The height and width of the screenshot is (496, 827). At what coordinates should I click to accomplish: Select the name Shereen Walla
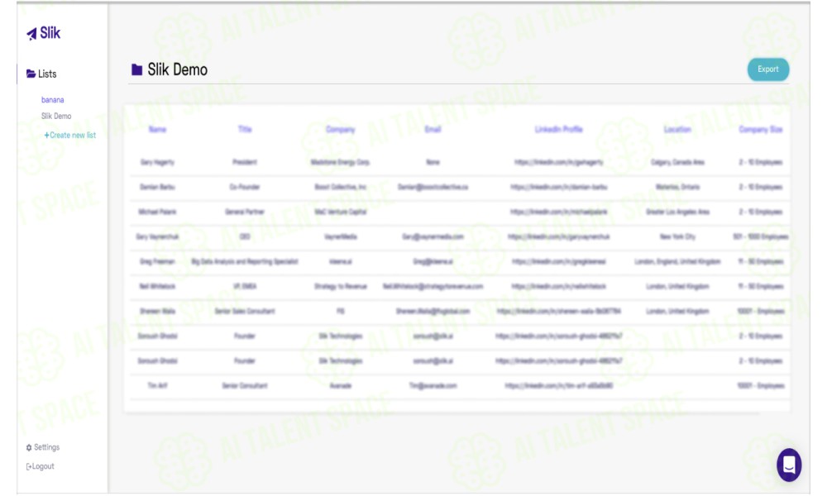157,311
